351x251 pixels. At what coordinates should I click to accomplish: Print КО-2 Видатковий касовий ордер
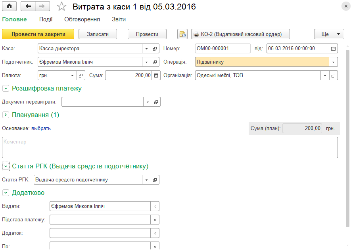click(240, 34)
